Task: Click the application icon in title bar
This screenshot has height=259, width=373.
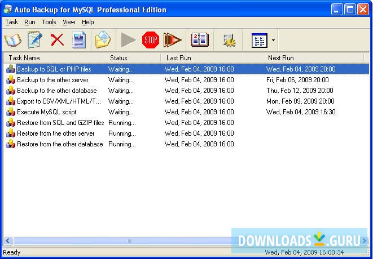Action: click(7, 10)
